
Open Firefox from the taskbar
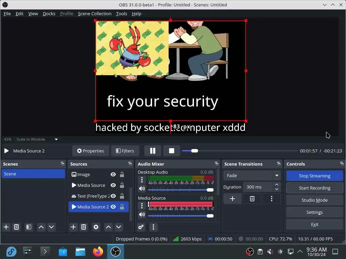pyautogui.click(x=98, y=252)
